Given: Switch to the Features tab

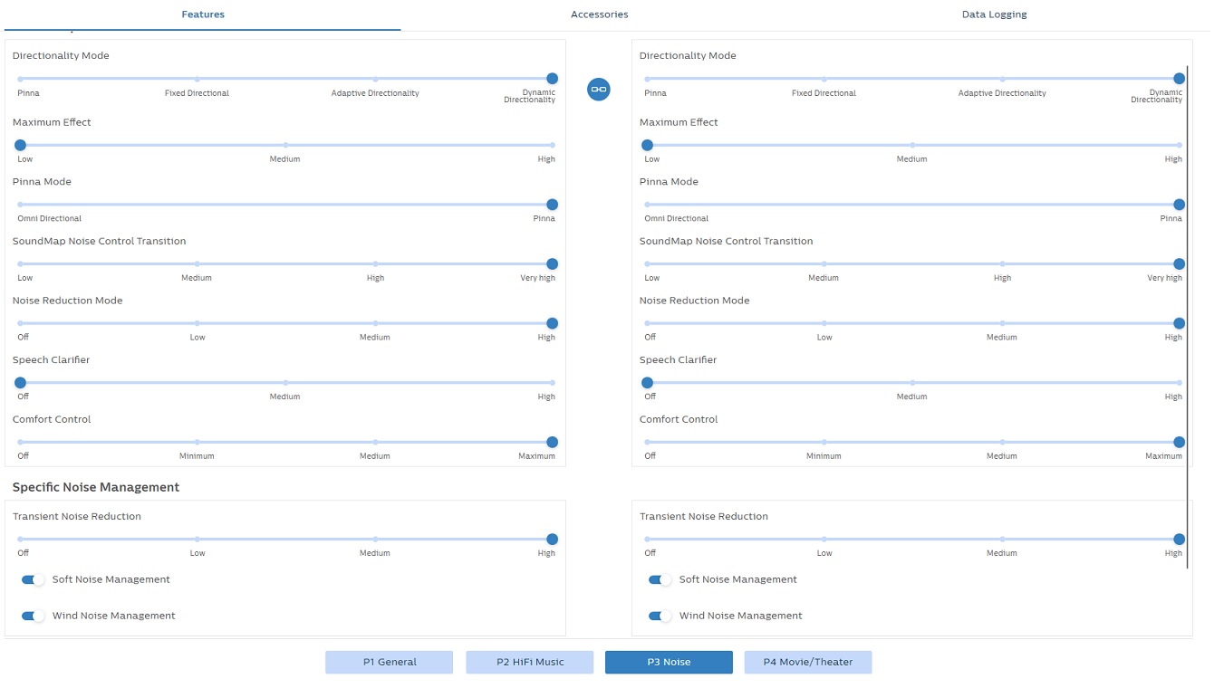Looking at the screenshot, I should 203,14.
